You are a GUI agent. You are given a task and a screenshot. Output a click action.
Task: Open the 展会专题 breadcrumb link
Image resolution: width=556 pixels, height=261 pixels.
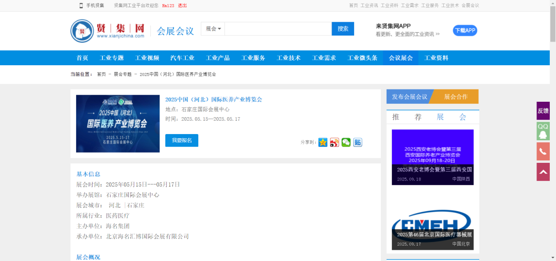(123, 74)
